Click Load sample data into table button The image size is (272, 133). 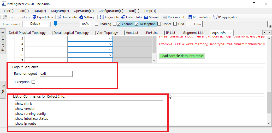pyautogui.click(x=182, y=56)
